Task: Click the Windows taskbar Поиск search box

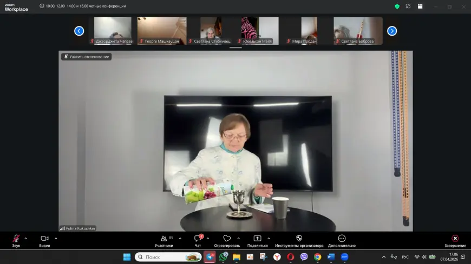Action: tap(168, 257)
